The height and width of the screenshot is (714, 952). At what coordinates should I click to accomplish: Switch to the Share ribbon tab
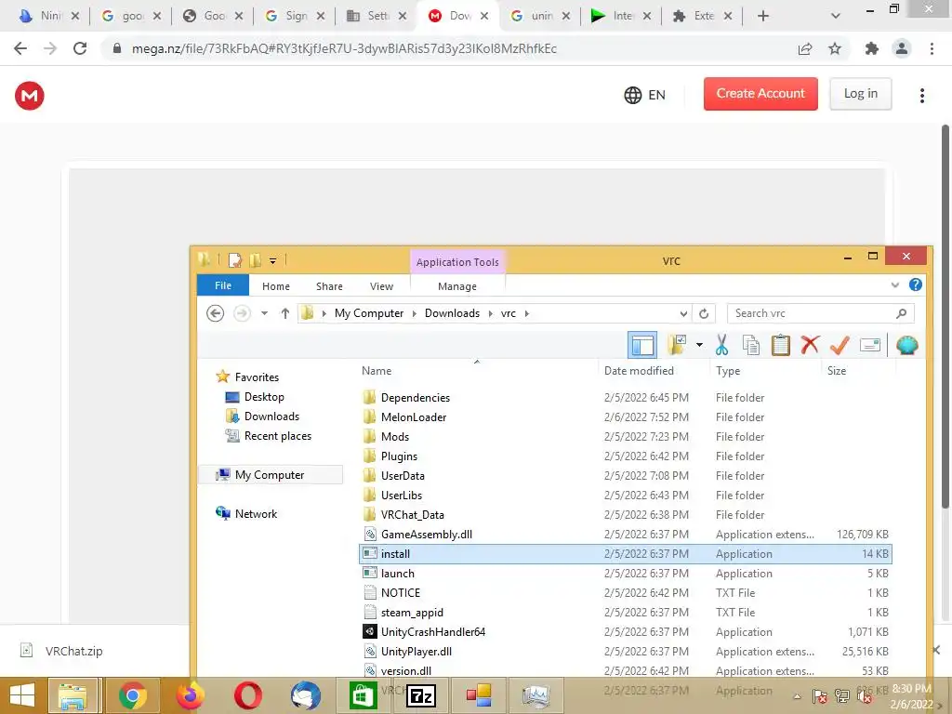point(329,286)
